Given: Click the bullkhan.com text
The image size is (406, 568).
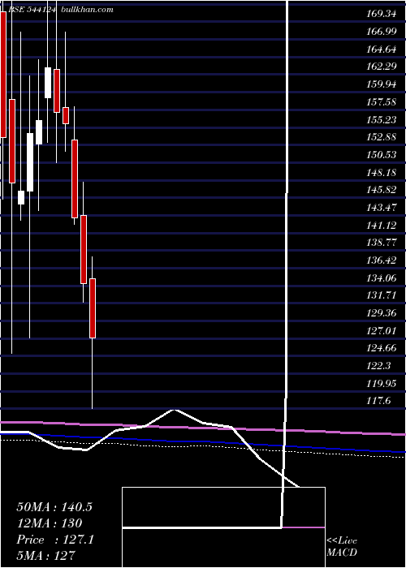Looking at the screenshot, I should coord(88,10).
